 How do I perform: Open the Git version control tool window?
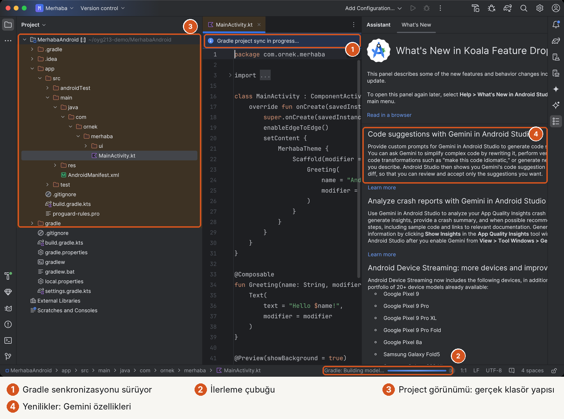tap(8, 357)
